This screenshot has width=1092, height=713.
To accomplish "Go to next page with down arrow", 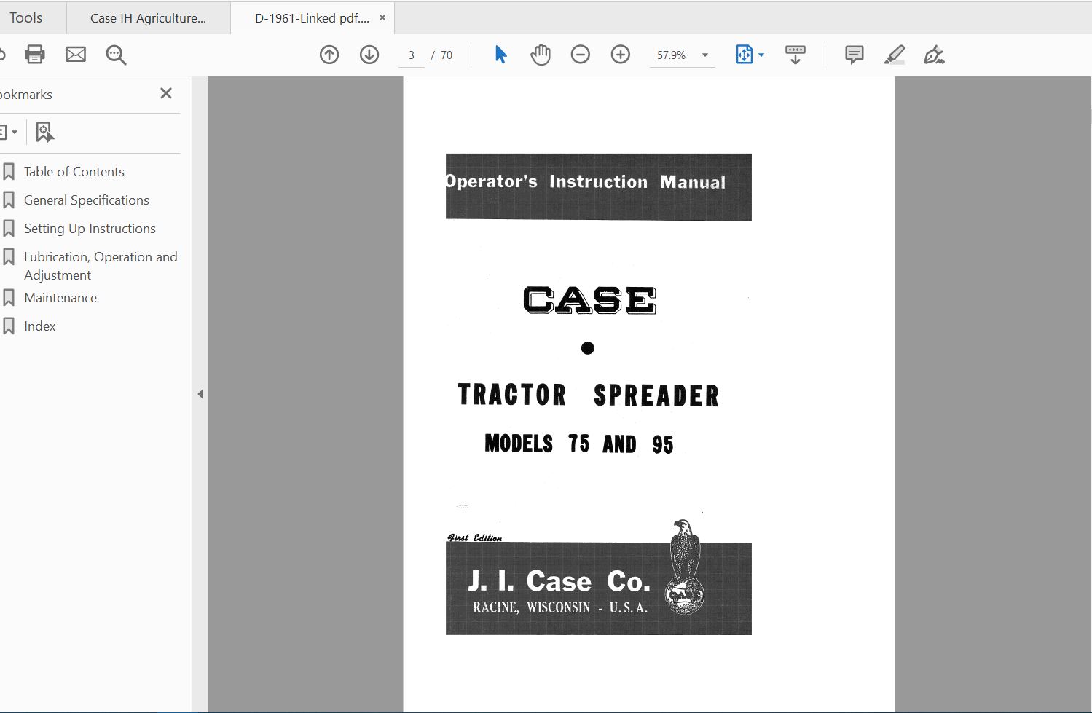I will coord(369,55).
